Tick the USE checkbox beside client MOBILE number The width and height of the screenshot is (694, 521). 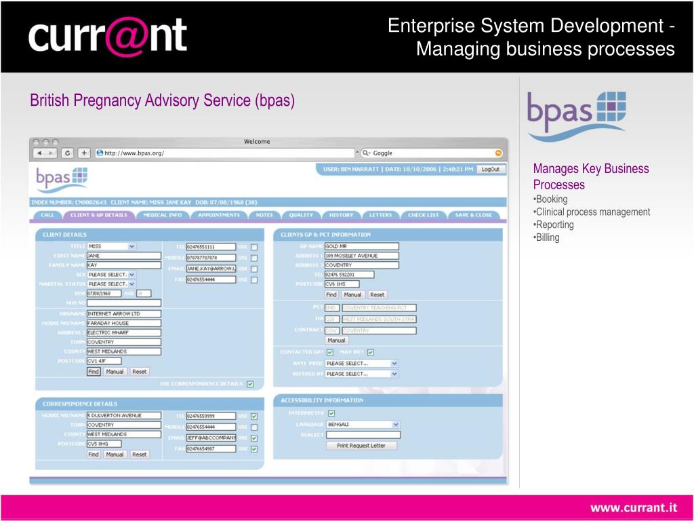point(254,258)
